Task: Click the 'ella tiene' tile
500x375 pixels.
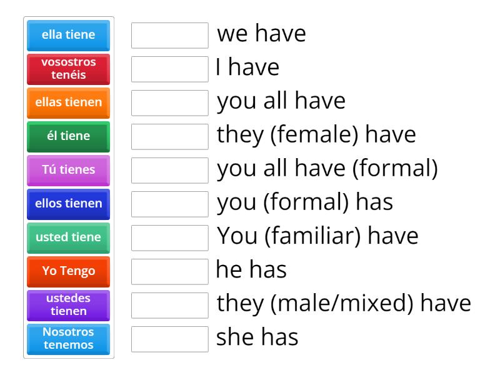Action: [x=69, y=35]
